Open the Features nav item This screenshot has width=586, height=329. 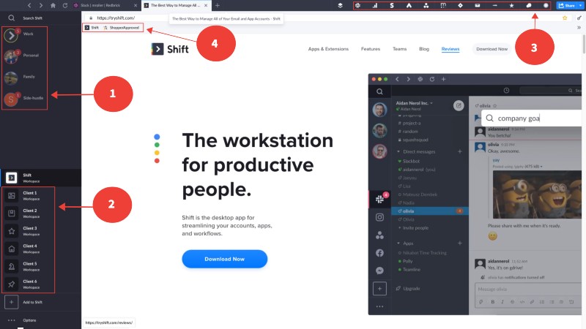(x=371, y=49)
